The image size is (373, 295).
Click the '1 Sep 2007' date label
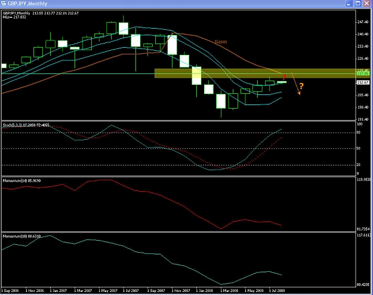pyautogui.click(x=156, y=291)
